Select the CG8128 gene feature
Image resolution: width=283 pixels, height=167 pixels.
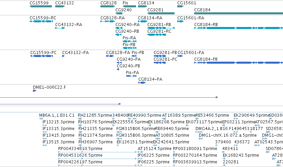(x=108, y=6)
